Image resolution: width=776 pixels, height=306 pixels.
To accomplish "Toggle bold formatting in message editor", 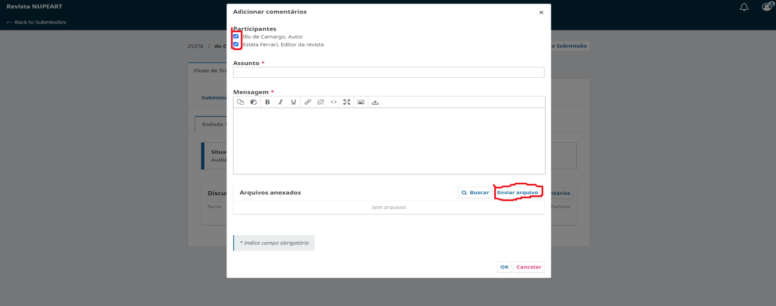I will point(267,102).
